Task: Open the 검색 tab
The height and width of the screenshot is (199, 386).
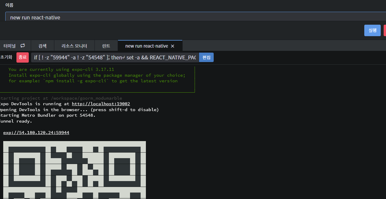Action: tap(43, 46)
